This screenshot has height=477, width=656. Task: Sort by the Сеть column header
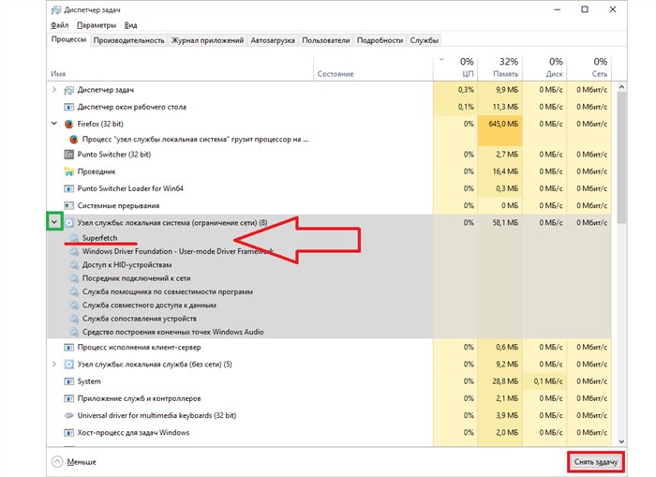589,67
